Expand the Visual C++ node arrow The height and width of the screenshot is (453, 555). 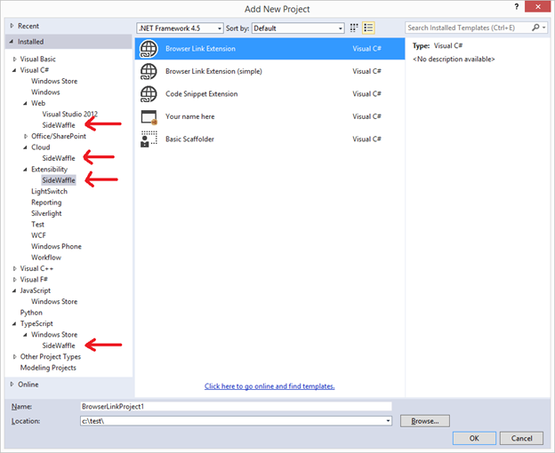coord(14,268)
